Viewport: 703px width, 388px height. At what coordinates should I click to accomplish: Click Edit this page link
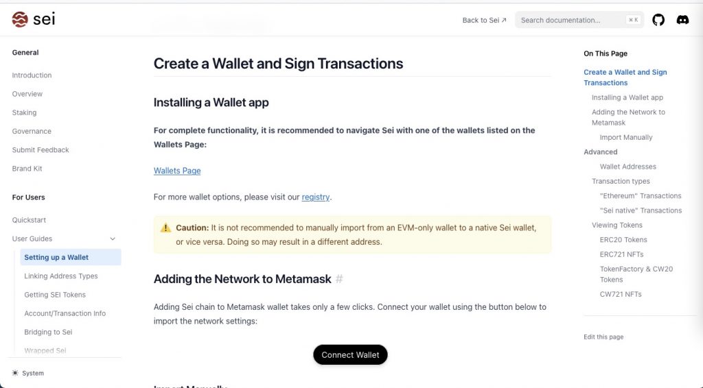[x=603, y=337]
